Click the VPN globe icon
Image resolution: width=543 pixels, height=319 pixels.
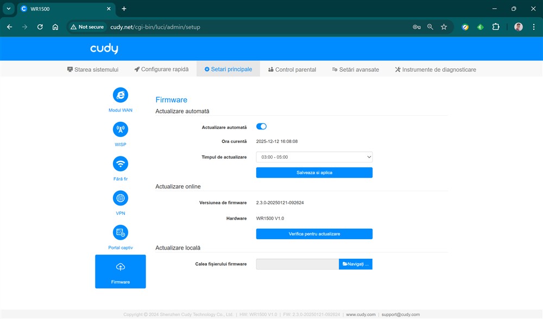point(120,198)
